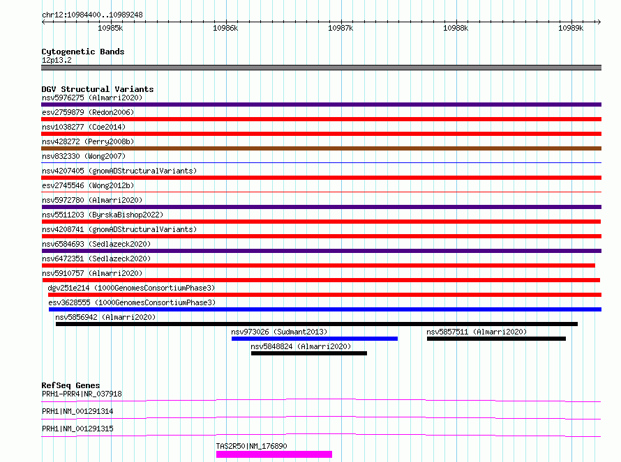Select the black bar under nsv5856942
621x462 pixels.
coord(317,324)
